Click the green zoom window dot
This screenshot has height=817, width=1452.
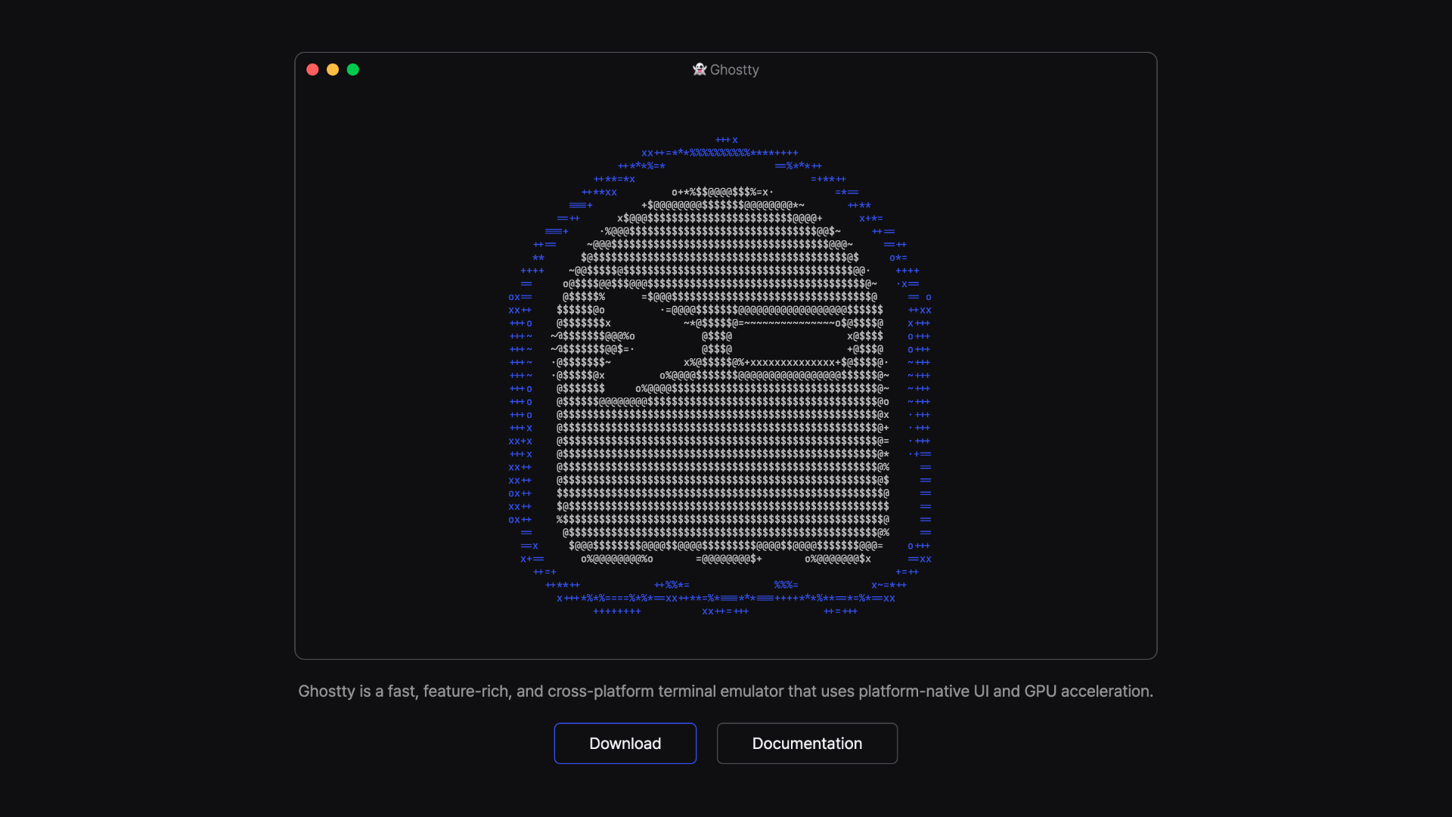pos(352,70)
